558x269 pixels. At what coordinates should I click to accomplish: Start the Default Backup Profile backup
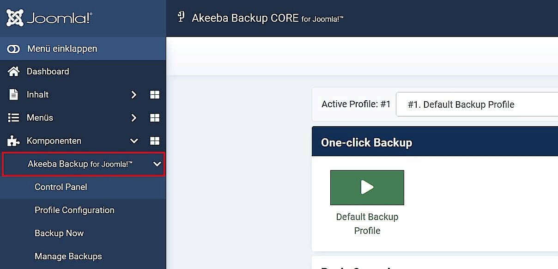(x=367, y=188)
